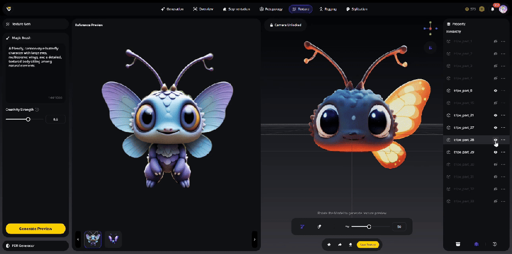The width and height of the screenshot is (512, 254).
Task: Hide tripo_part_28 using its eye icon
Action: tap(495, 140)
